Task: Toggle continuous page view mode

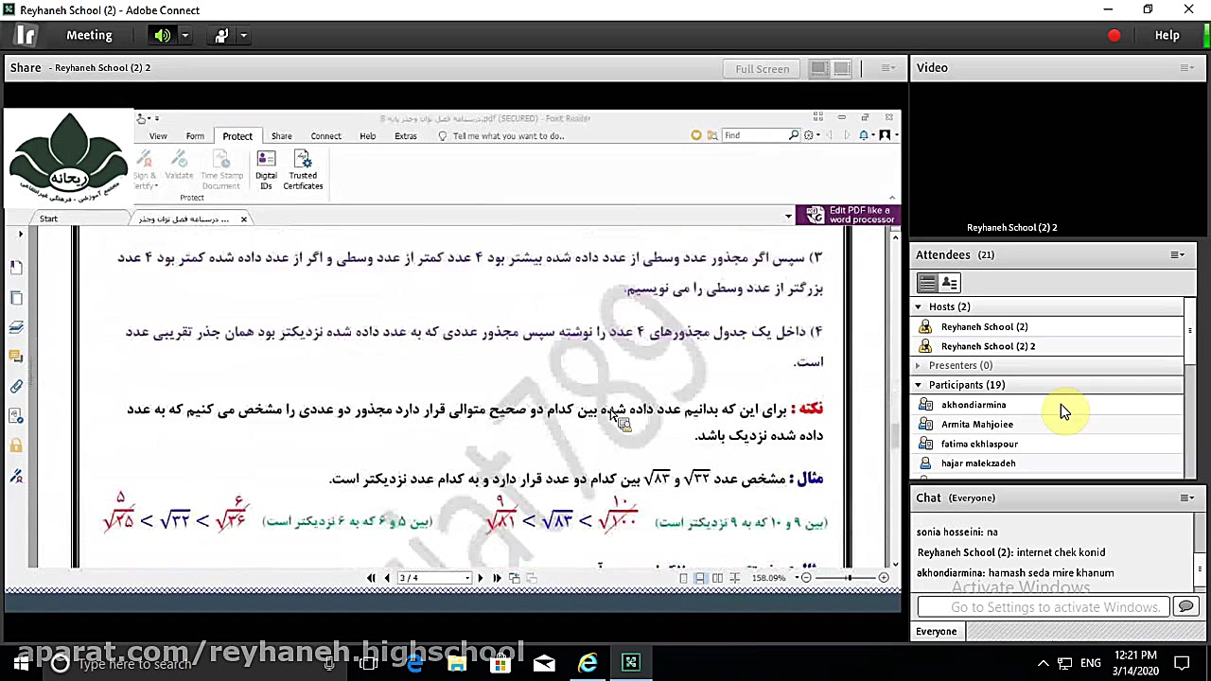Action: [699, 577]
